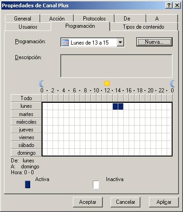183x212 pixels.
Task: Click inside the Descripción text field
Action: (x=116, y=66)
